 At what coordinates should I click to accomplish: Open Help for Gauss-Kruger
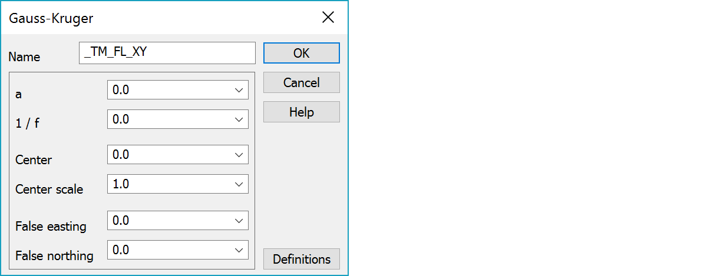tap(301, 112)
